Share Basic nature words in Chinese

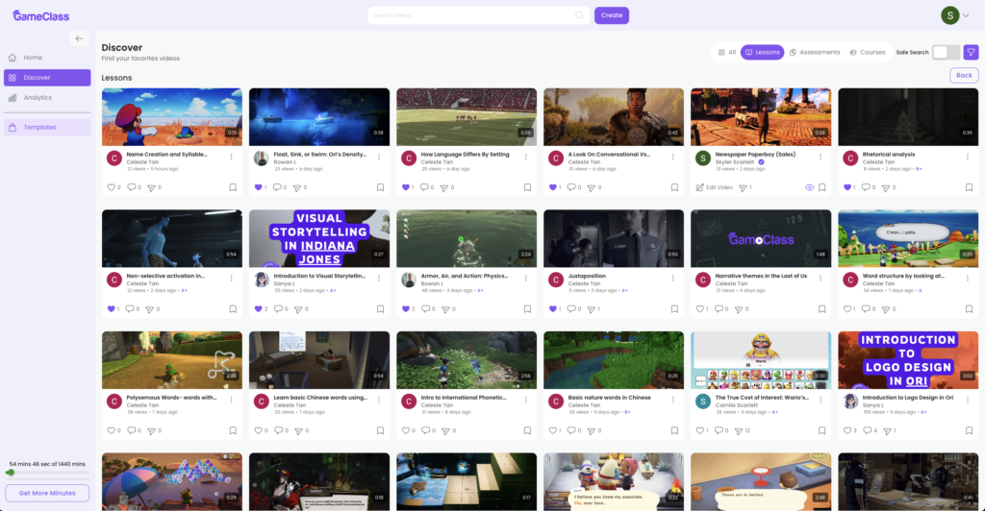[594, 430]
